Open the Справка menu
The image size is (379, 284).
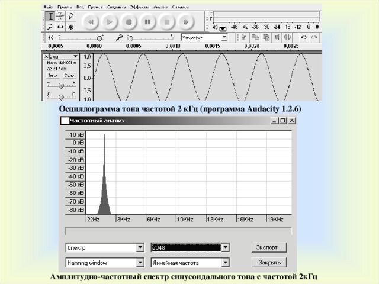pyautogui.click(x=180, y=7)
